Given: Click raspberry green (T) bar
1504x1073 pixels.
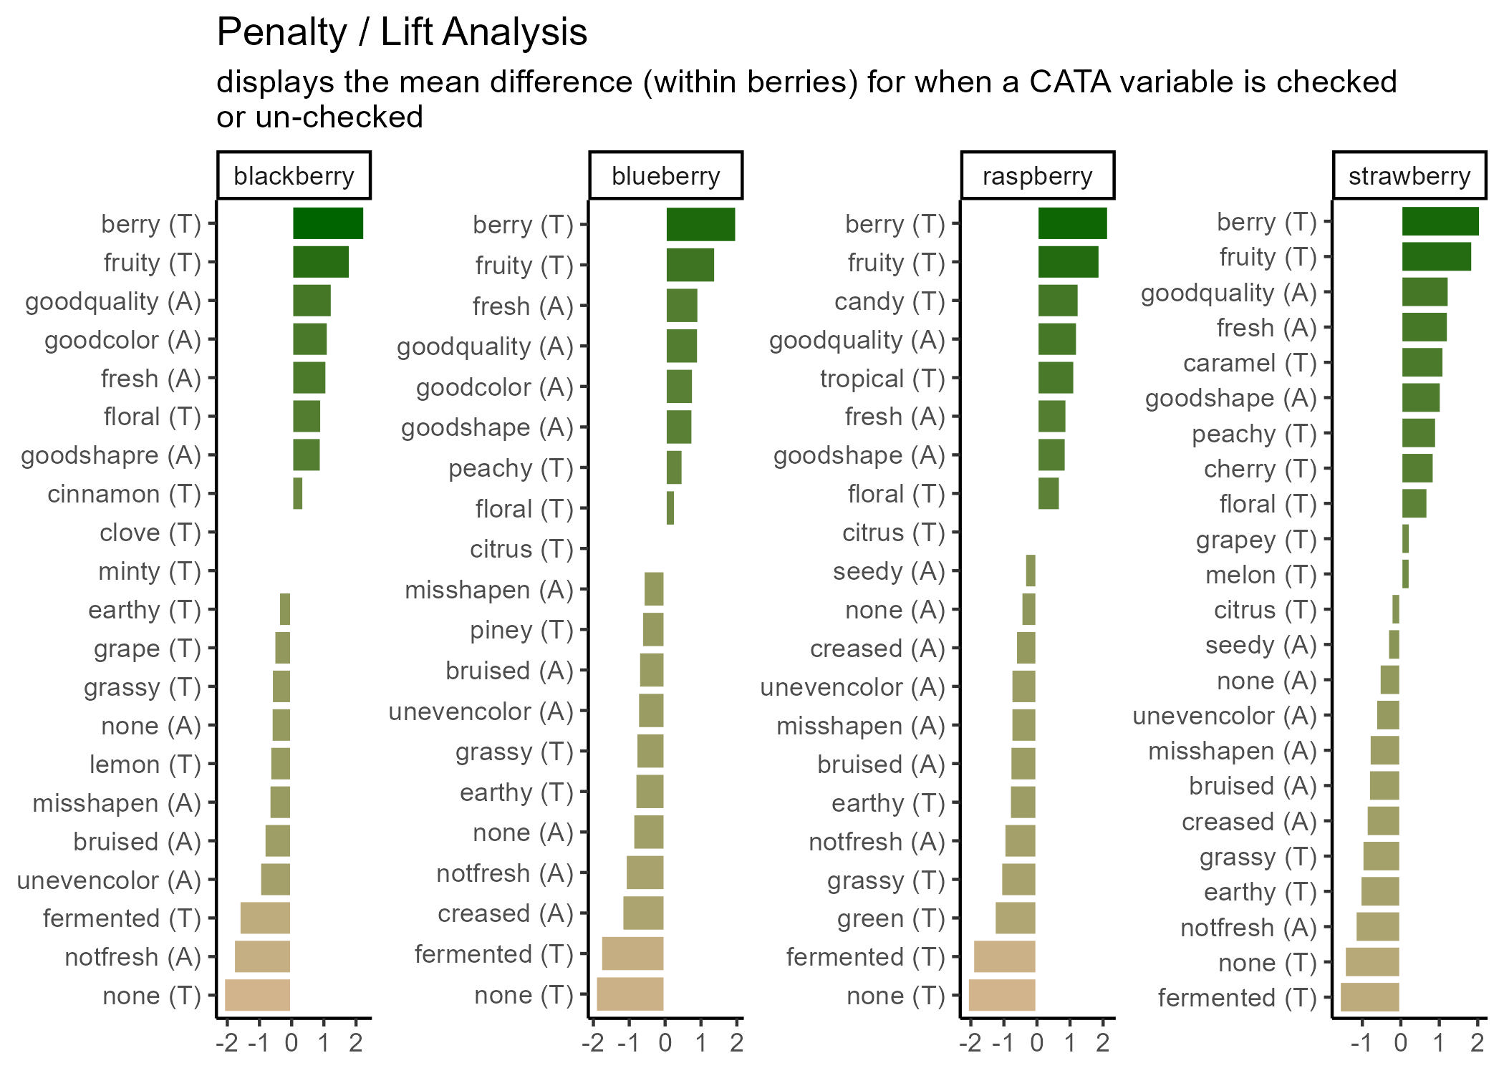Looking at the screenshot, I should click(1016, 918).
